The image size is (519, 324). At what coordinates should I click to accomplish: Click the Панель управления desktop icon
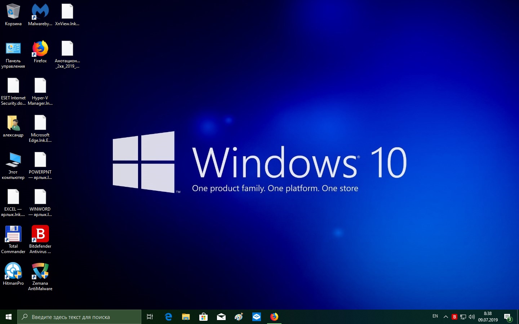[13, 49]
